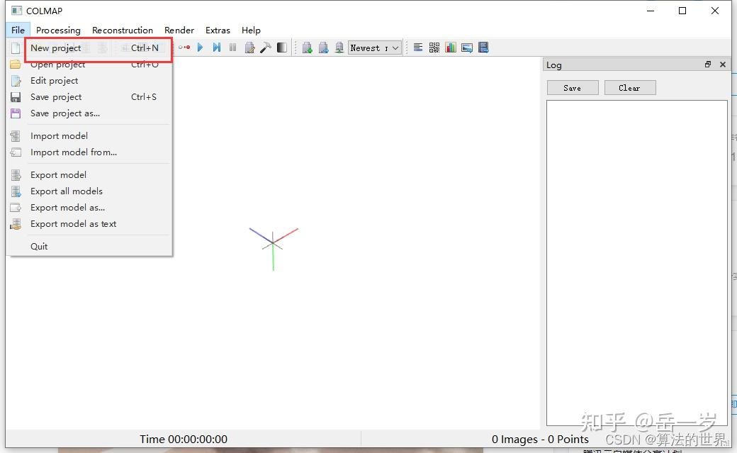The image size is (737, 453).
Task: Select Save project menu entry
Action: [x=89, y=97]
